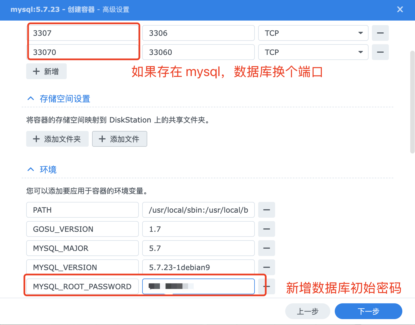Delete the MYSQL_ROOT_PASSWORD variable row
This screenshot has height=325, width=415.
[267, 286]
